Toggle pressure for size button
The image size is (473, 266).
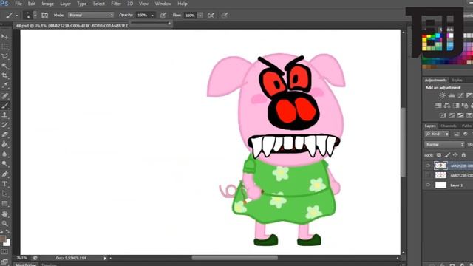click(x=225, y=15)
